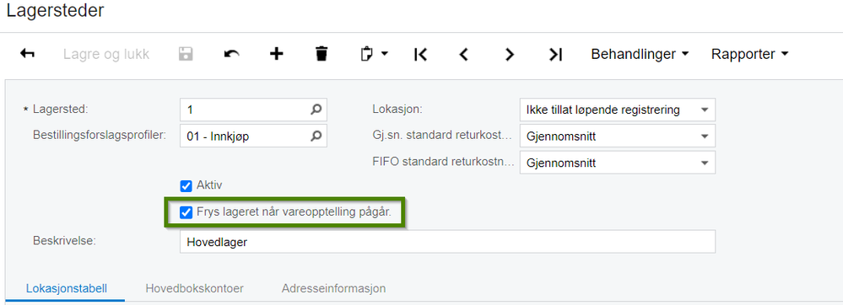
Task: Open the Rapporter menu
Action: click(x=749, y=54)
